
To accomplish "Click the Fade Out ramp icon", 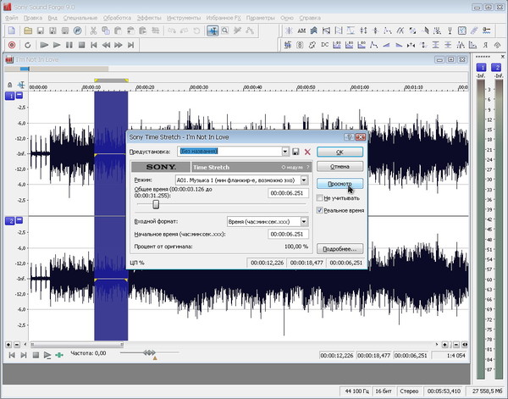I will tap(399, 45).
